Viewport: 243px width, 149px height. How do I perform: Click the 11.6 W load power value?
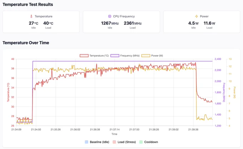[x=209, y=23]
